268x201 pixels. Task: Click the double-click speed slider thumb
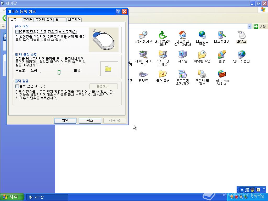(59, 72)
